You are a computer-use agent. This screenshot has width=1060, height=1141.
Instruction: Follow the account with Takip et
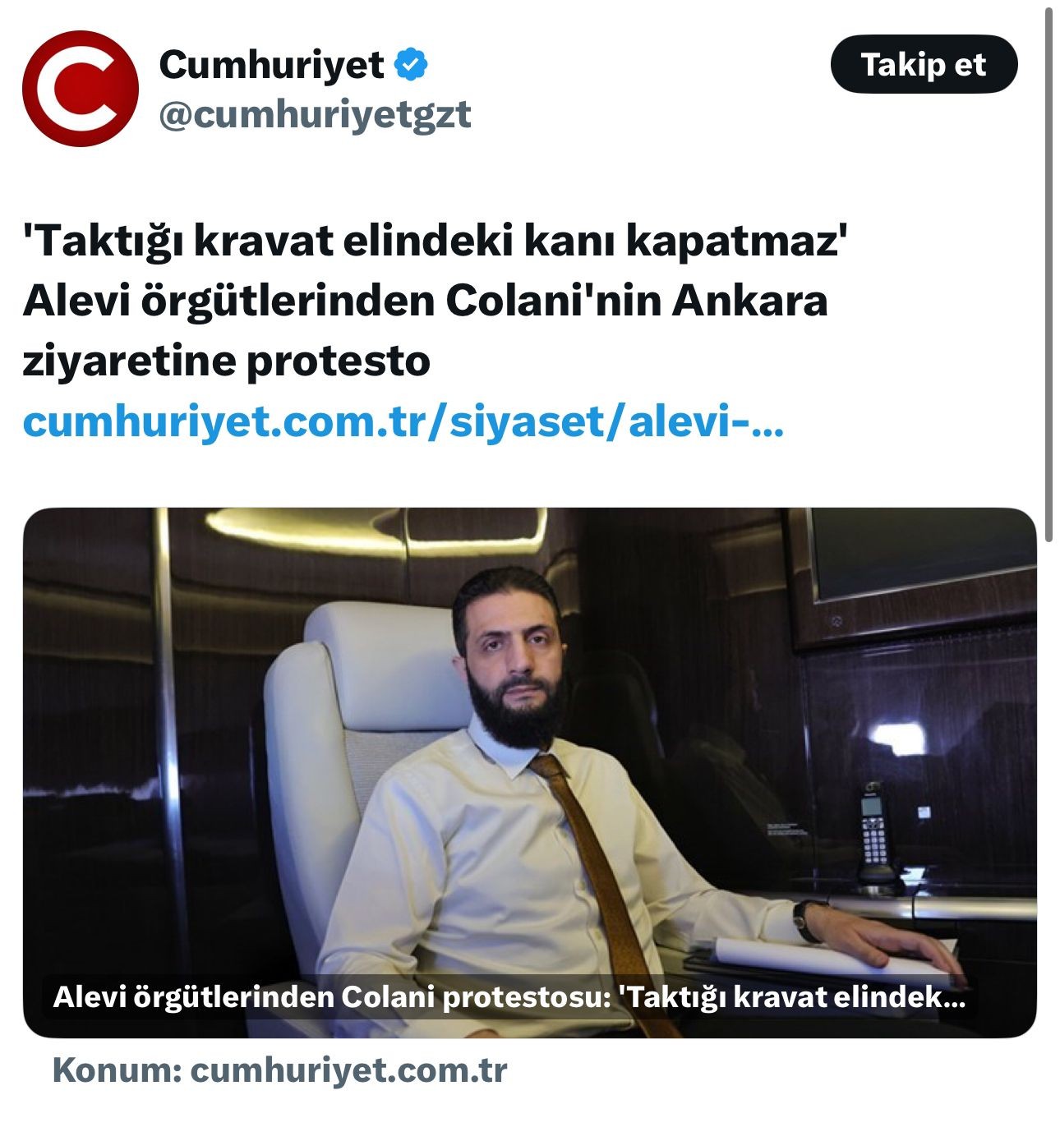[924, 64]
